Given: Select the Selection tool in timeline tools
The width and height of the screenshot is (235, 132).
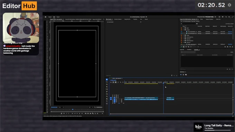Looking at the screenshot, I should (107, 80).
